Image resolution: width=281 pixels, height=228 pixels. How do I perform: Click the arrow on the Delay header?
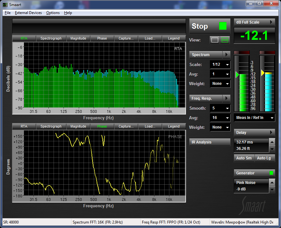click(x=271, y=133)
